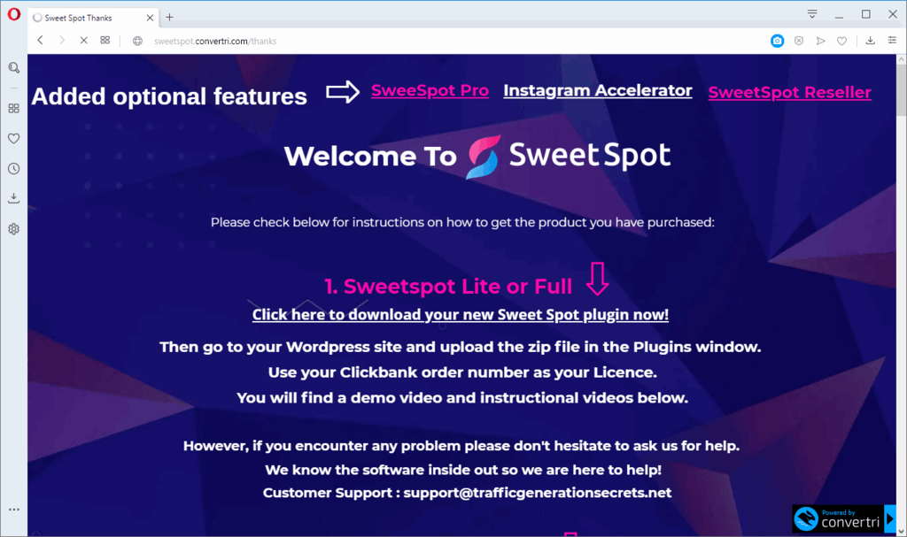Viewport: 907px width, 537px height.
Task: Stop loading the page
Action: [83, 41]
